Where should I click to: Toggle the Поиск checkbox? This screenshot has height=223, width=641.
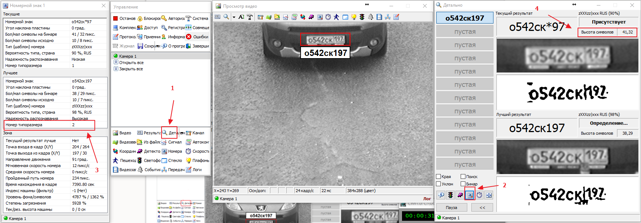(463, 177)
